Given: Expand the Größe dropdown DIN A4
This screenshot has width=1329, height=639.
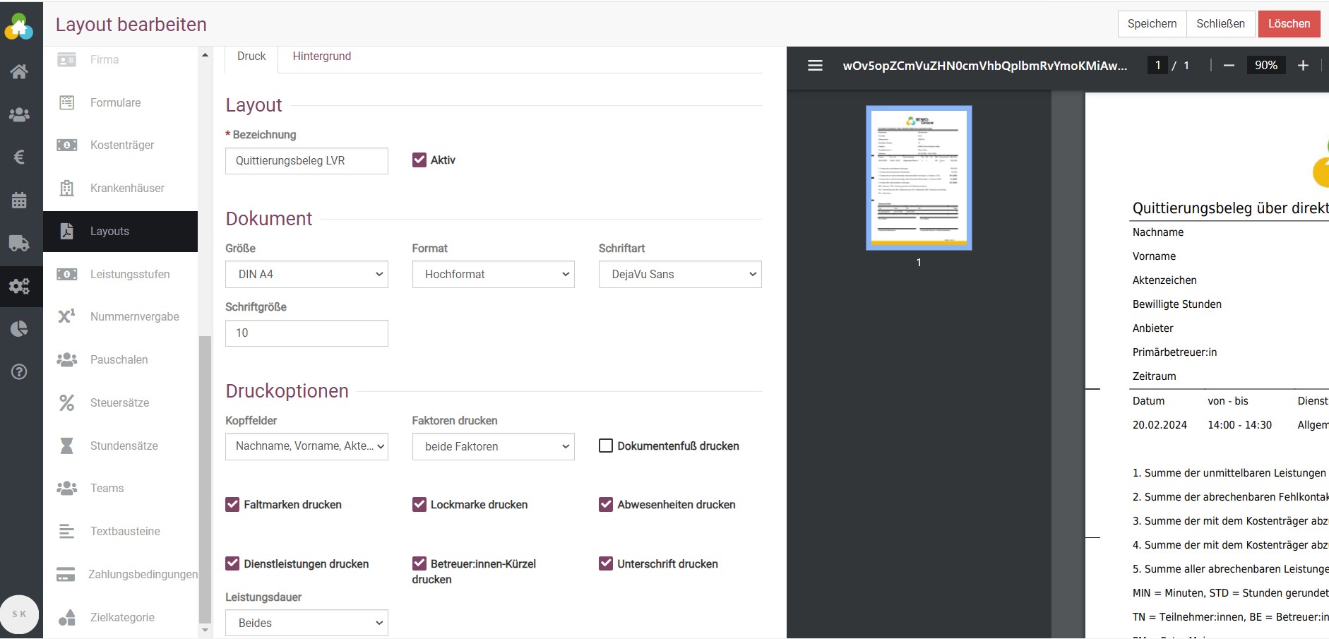Looking at the screenshot, I should 306,275.
